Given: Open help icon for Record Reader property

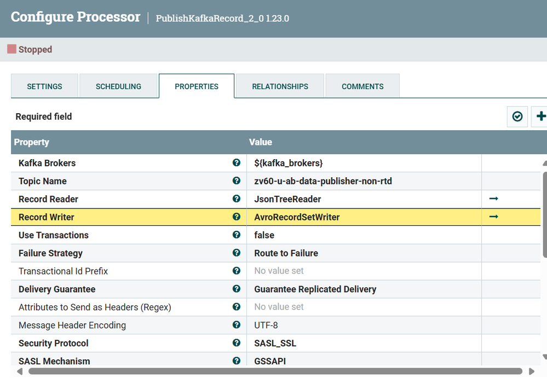Looking at the screenshot, I should [x=236, y=199].
